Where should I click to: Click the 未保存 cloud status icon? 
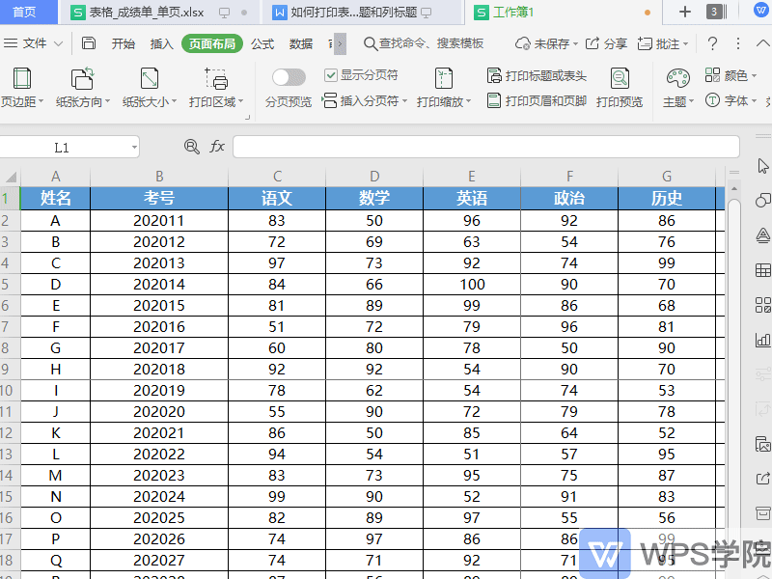tap(522, 43)
